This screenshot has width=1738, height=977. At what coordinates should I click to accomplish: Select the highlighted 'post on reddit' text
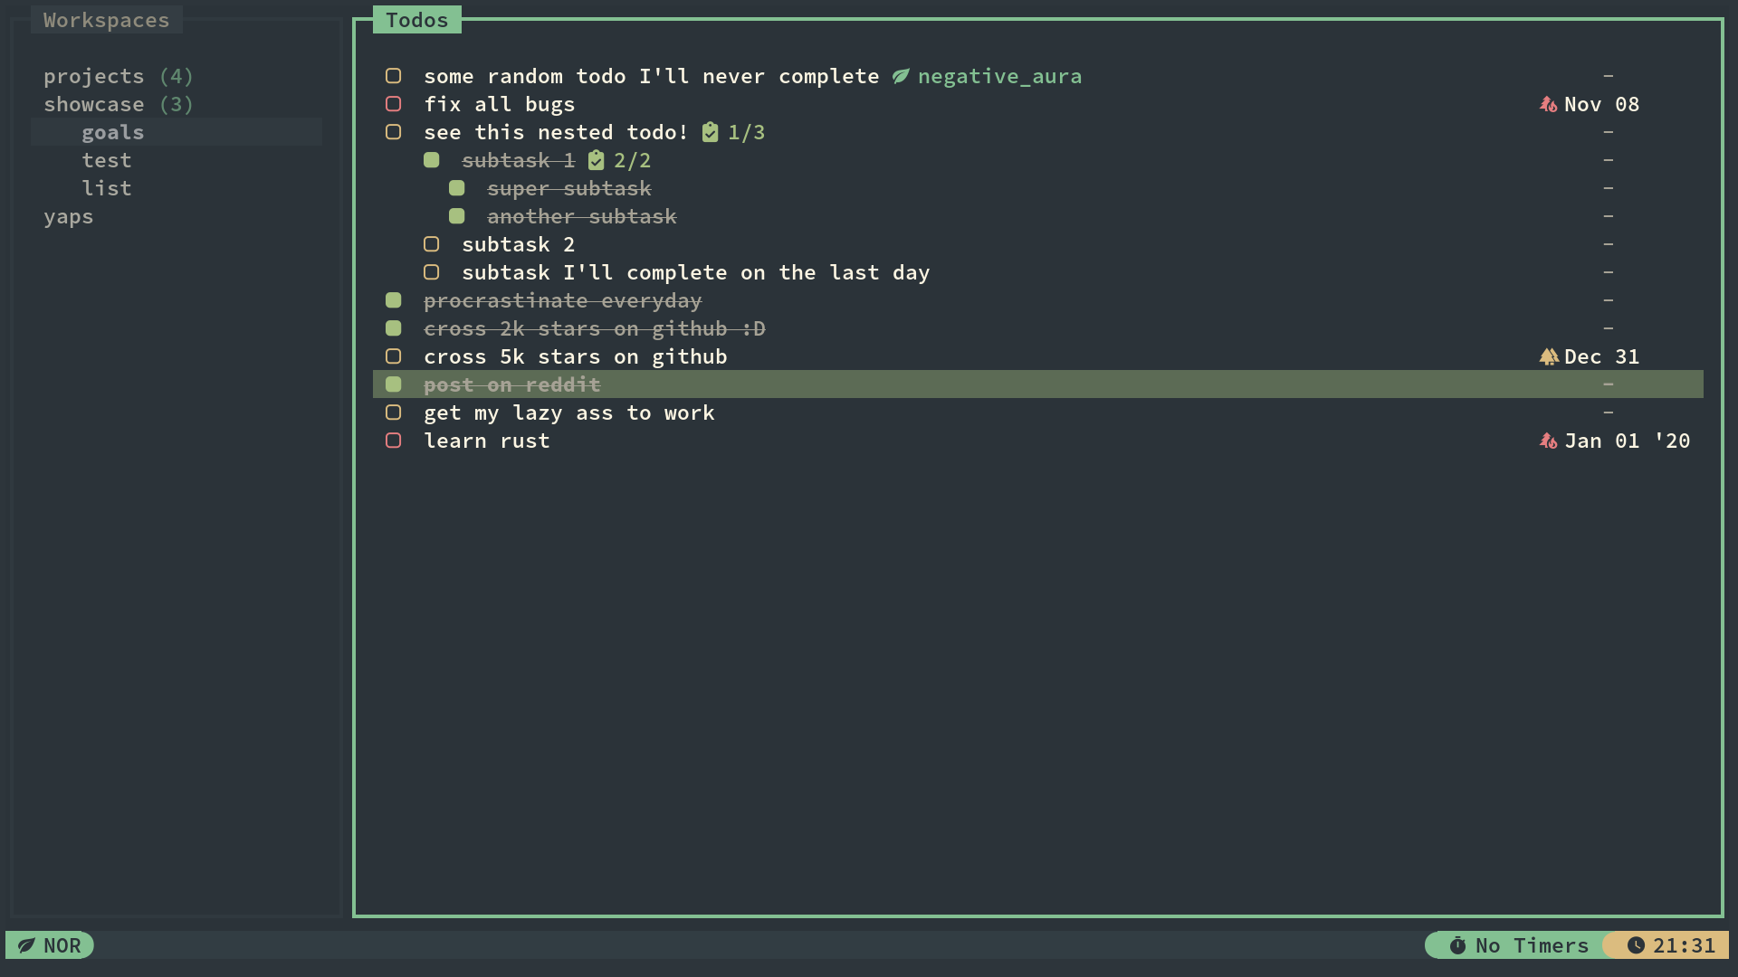coord(512,384)
